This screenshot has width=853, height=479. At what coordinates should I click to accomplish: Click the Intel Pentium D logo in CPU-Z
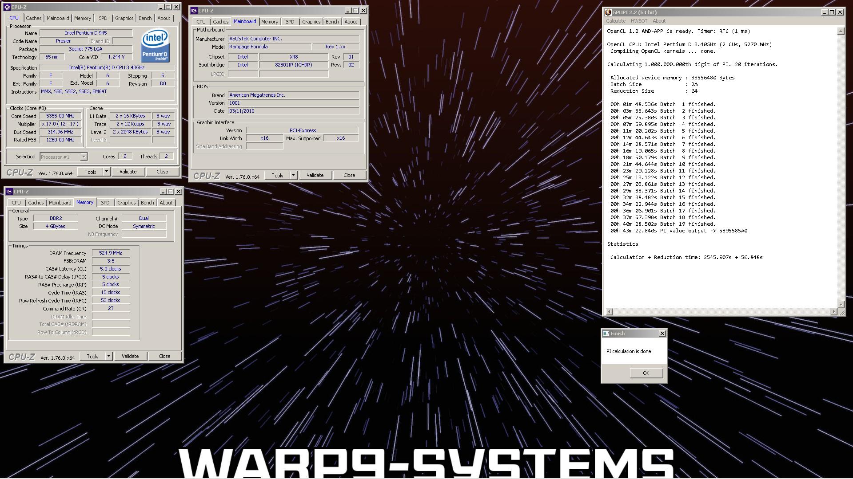[x=155, y=46]
